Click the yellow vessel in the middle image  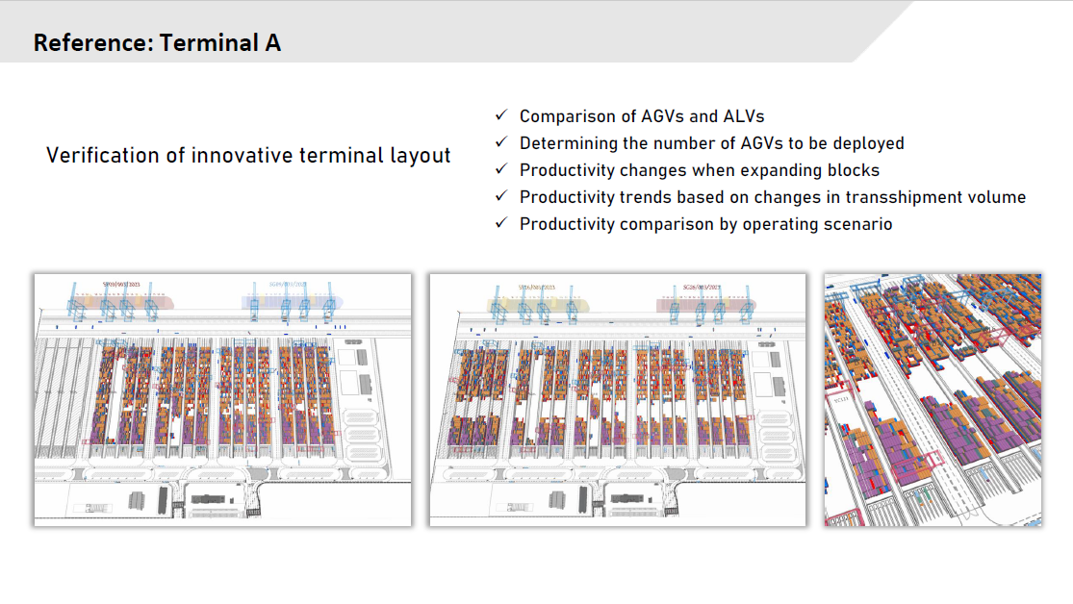pos(534,304)
